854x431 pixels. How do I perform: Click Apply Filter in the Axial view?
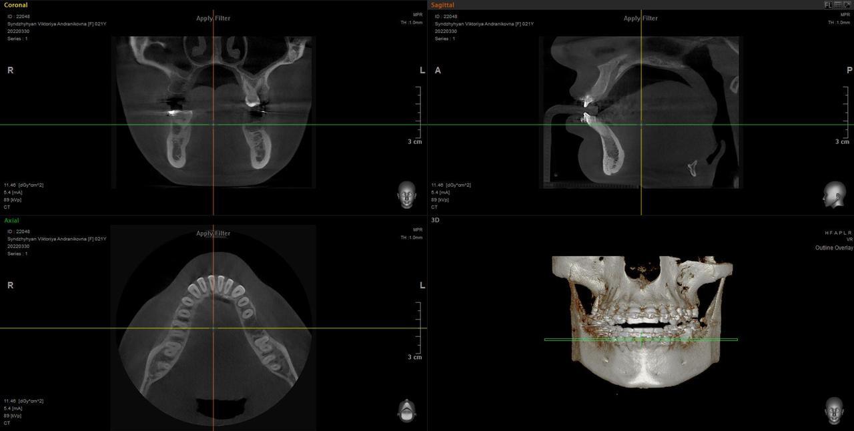tap(213, 234)
